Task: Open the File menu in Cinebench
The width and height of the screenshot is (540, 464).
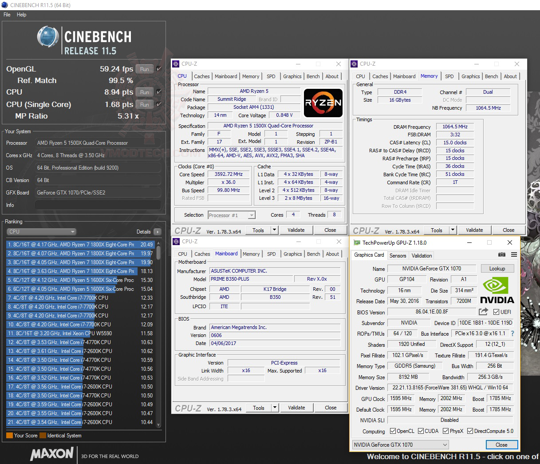Action: point(7,14)
